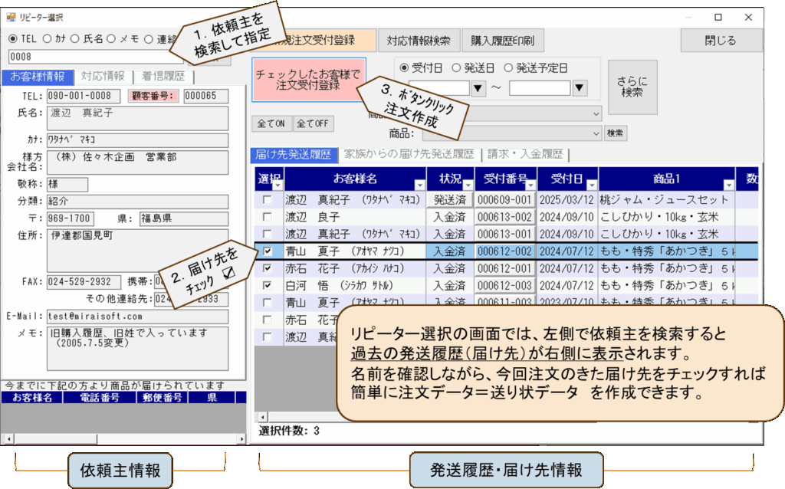Expand the 商品 combo box
The width and height of the screenshot is (785, 489).
coord(596,133)
